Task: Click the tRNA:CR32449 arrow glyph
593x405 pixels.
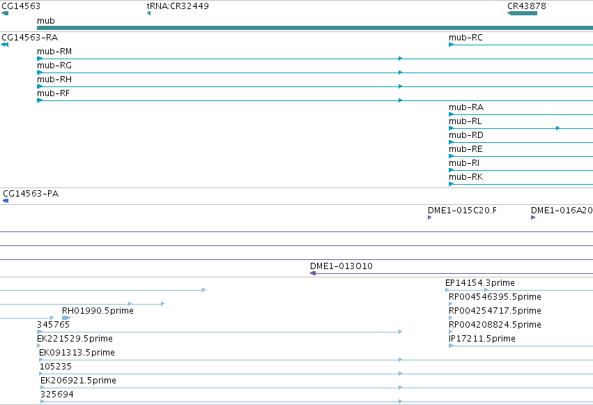Action: coord(148,13)
